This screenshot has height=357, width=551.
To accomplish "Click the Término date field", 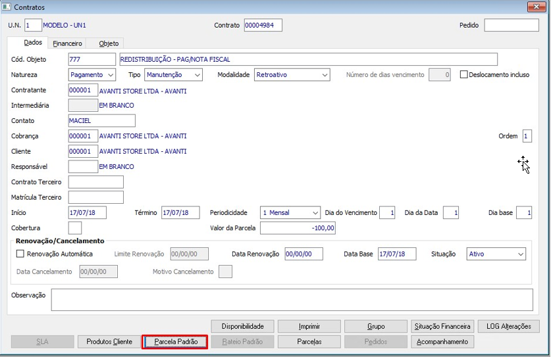I will [x=180, y=212].
